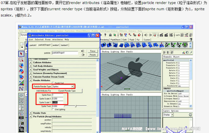
Task: Switch to single perspective view layout
Action: point(21,96)
